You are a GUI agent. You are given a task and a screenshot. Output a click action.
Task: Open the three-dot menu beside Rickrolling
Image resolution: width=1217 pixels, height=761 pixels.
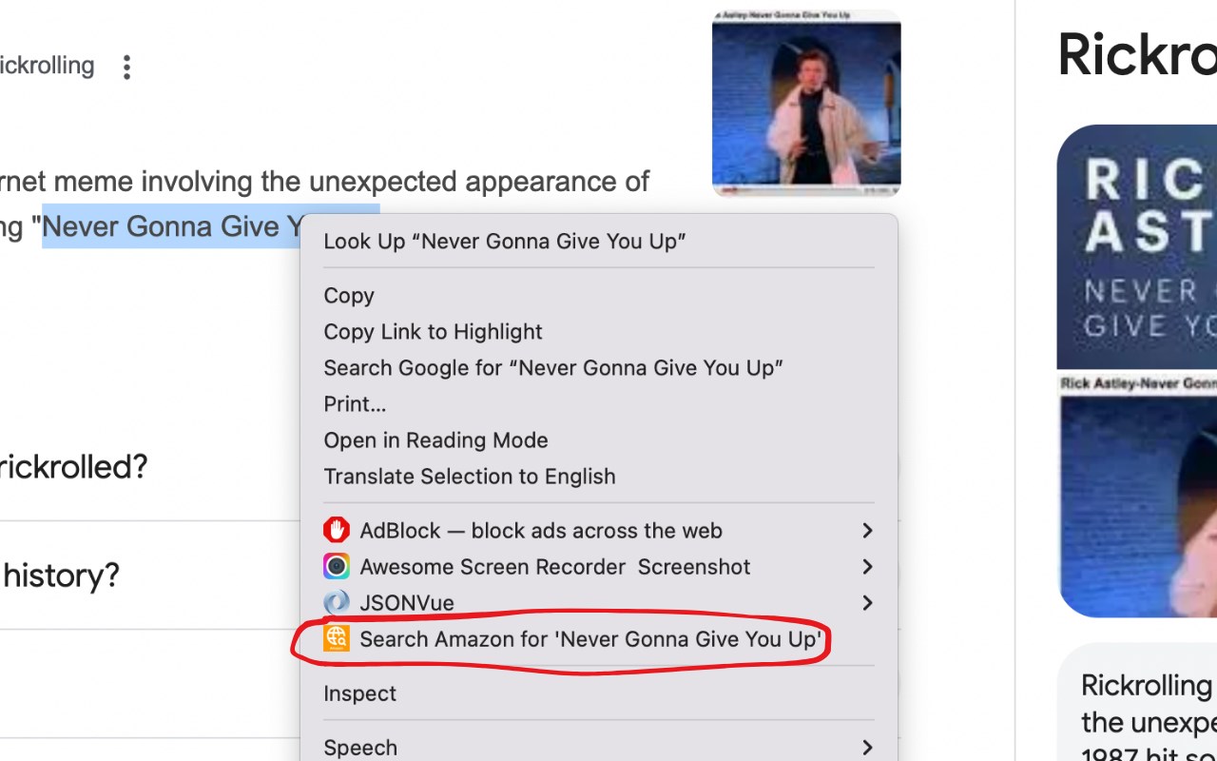click(126, 67)
